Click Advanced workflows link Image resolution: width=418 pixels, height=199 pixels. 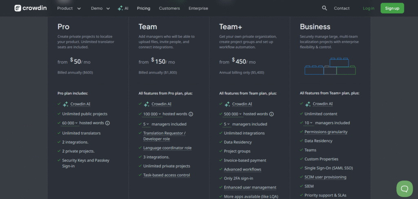click(x=242, y=169)
